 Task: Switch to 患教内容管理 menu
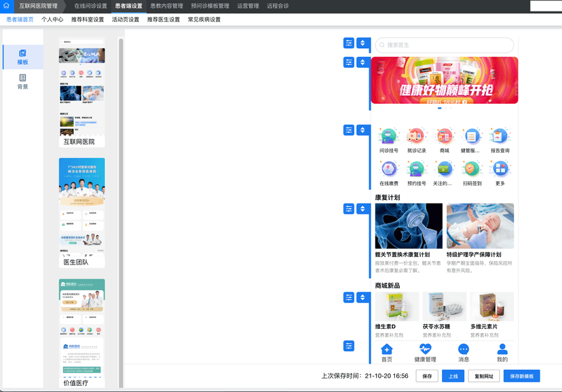coord(167,6)
